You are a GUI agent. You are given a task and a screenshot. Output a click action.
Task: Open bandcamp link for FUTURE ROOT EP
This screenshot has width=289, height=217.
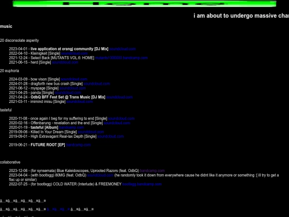[x=78, y=145]
